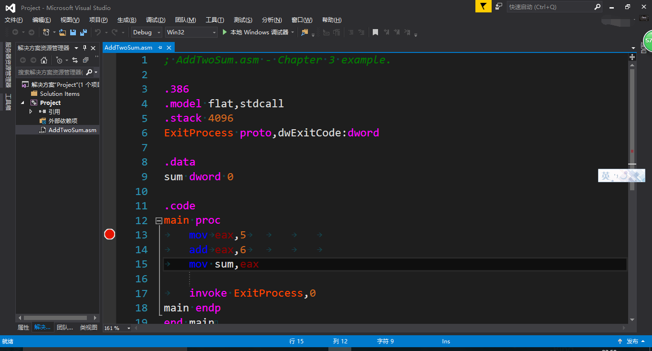Viewport: 652px width, 351px height.
Task: Open the Debug configuration dropdown
Action: click(146, 32)
